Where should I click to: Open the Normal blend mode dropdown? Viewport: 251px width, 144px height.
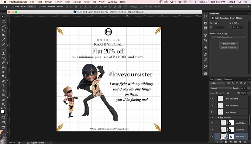coord(221,88)
